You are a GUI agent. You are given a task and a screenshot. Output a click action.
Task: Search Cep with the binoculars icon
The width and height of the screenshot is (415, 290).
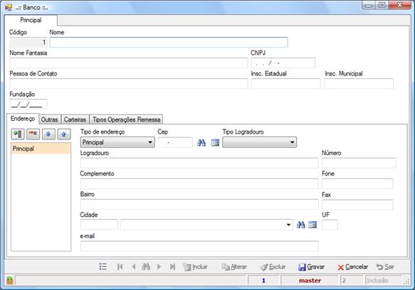point(201,143)
